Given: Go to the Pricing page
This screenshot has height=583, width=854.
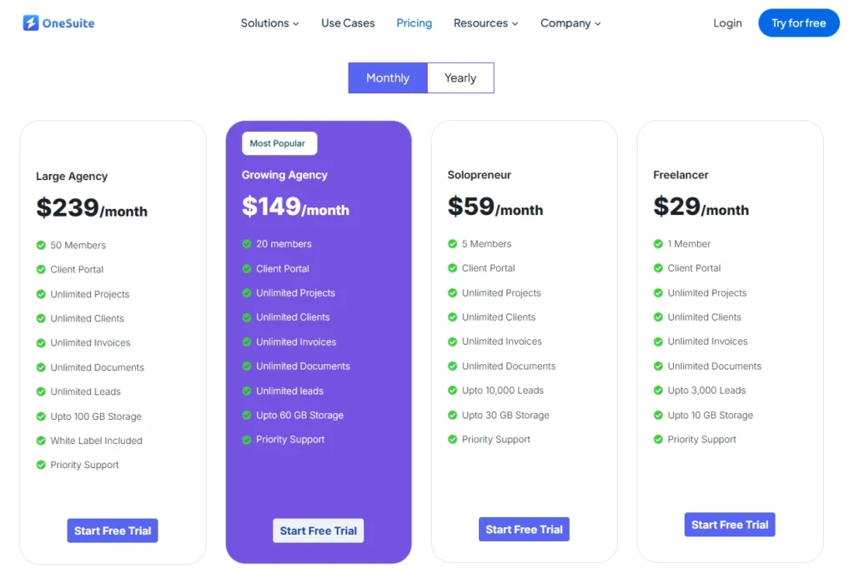Looking at the screenshot, I should point(414,23).
